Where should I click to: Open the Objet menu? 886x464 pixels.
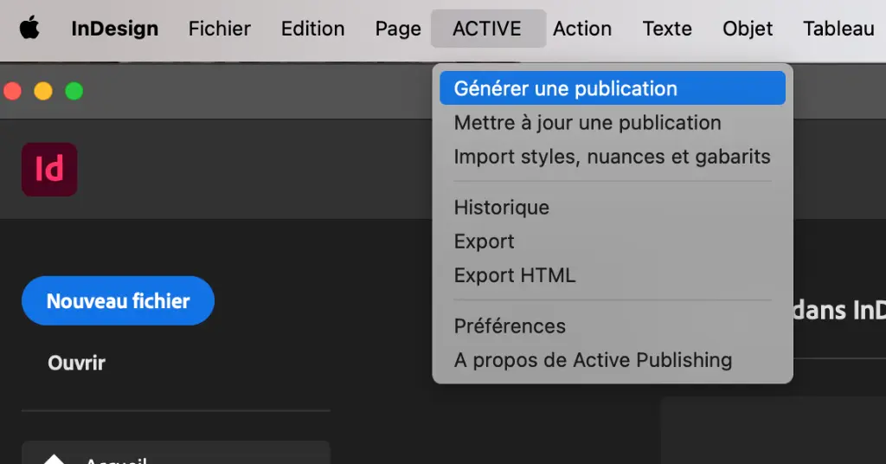[748, 29]
